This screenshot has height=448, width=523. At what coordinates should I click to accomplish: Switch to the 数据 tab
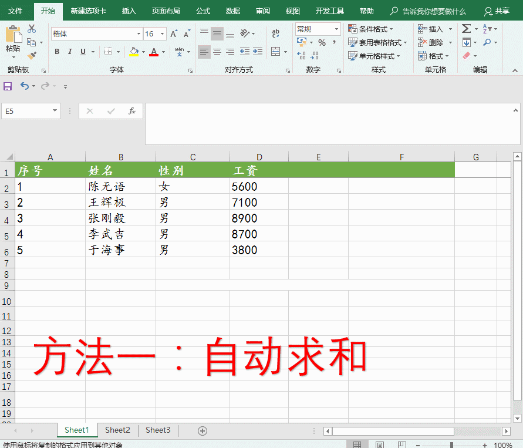233,11
